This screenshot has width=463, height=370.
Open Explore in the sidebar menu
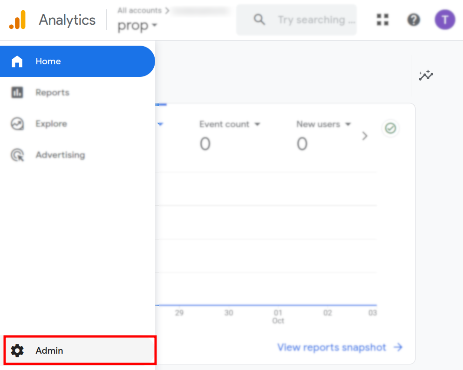point(51,123)
